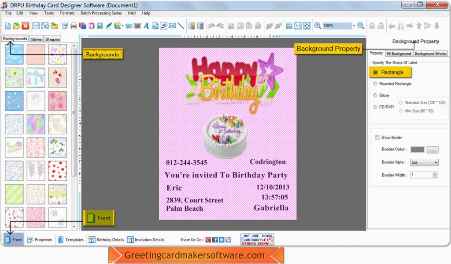The width and height of the screenshot is (451, 264).
Task: Enable the Show Border checkbox
Action: [x=377, y=138]
